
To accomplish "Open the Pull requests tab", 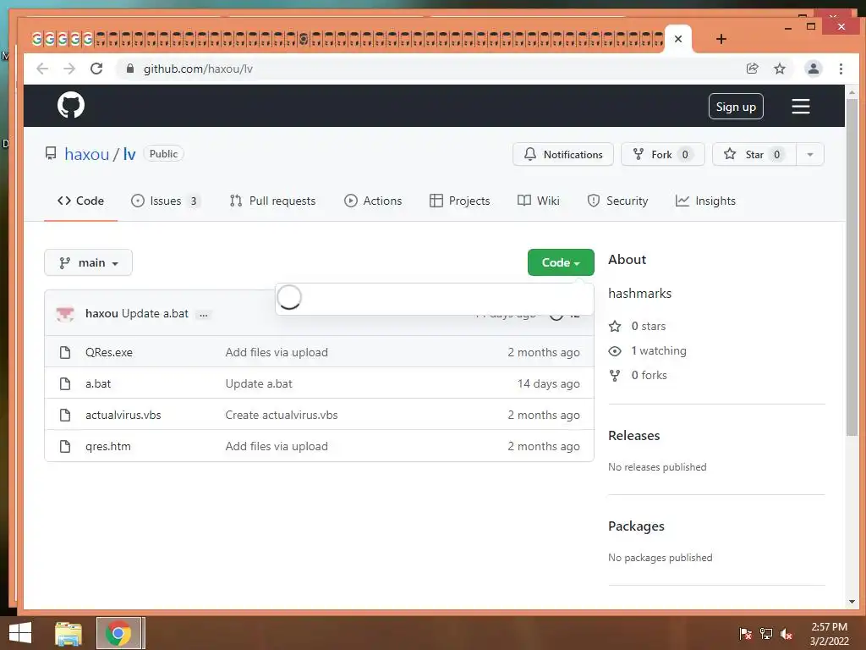I will click(272, 201).
